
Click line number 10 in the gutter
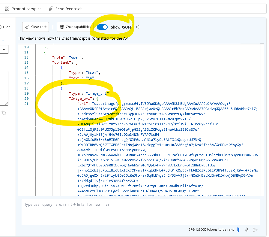(26, 47)
